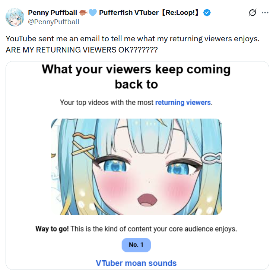
Task: Click the tweet text about returning viewers
Action: point(133,39)
